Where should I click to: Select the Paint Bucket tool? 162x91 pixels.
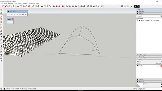[x=38, y=6]
